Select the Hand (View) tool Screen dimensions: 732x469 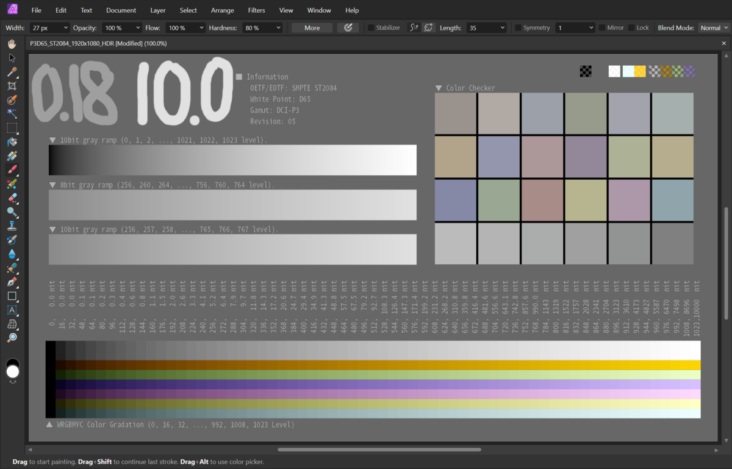12,44
